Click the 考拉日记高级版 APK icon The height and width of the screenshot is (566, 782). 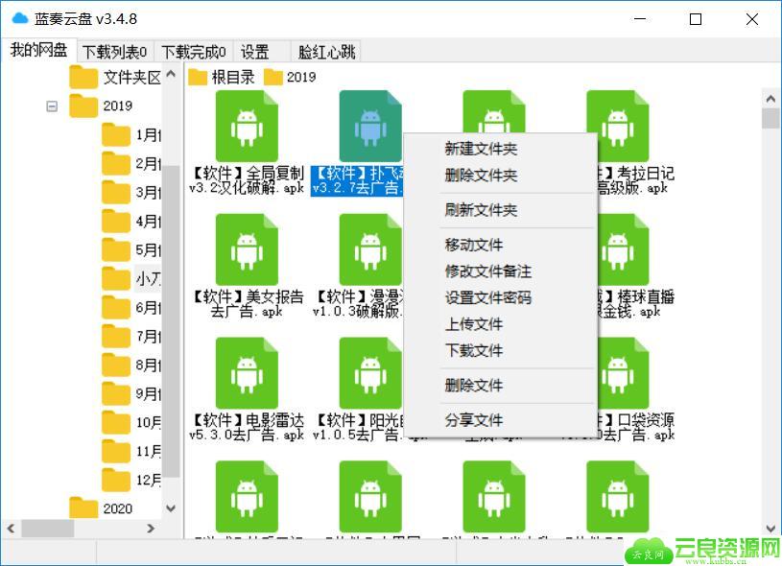point(618,126)
